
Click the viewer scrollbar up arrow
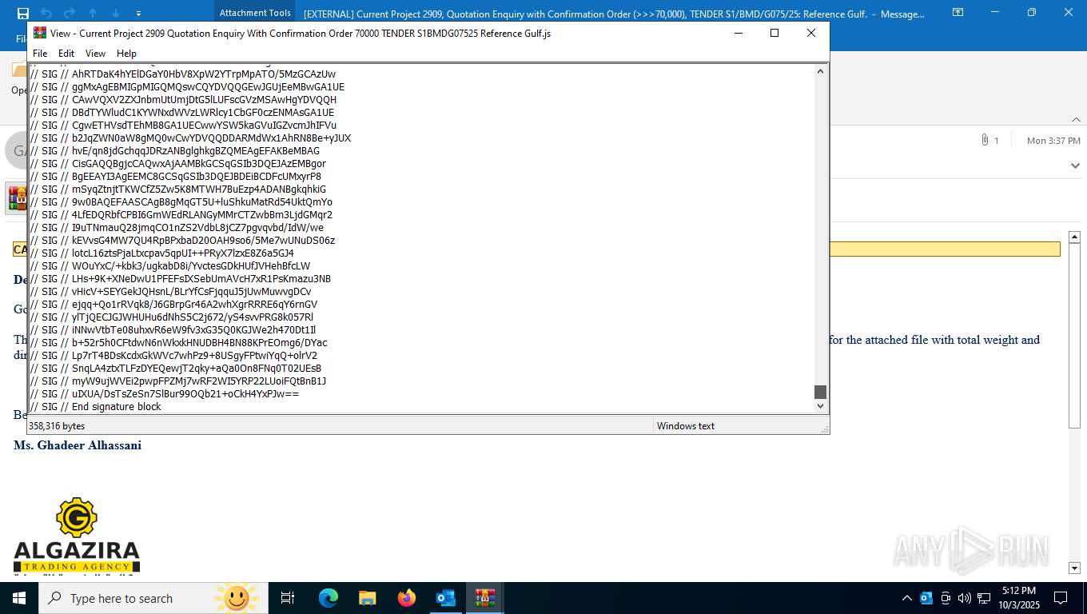click(x=820, y=71)
